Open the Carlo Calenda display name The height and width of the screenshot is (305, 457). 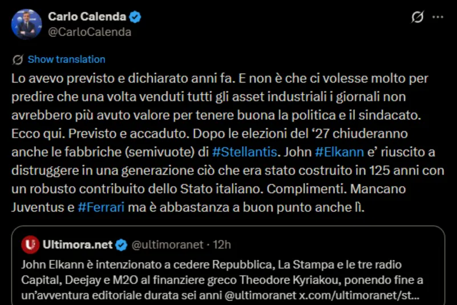87,17
